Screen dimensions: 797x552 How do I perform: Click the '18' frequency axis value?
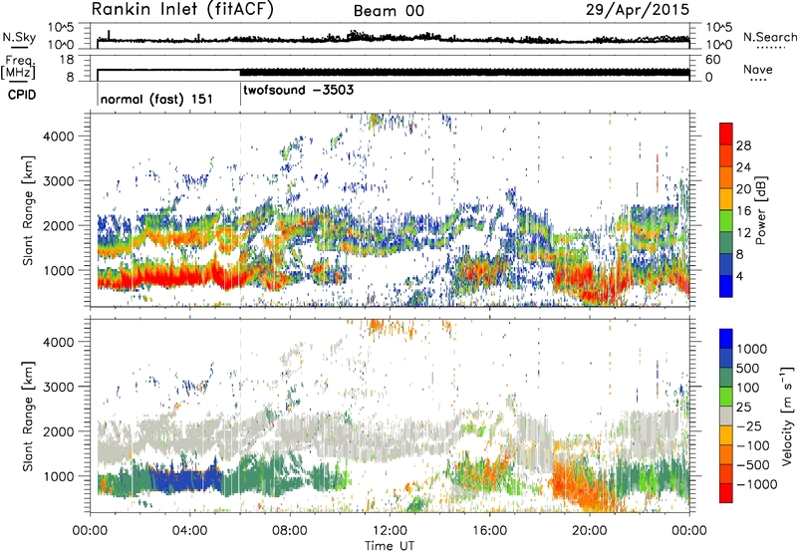[x=66, y=60]
